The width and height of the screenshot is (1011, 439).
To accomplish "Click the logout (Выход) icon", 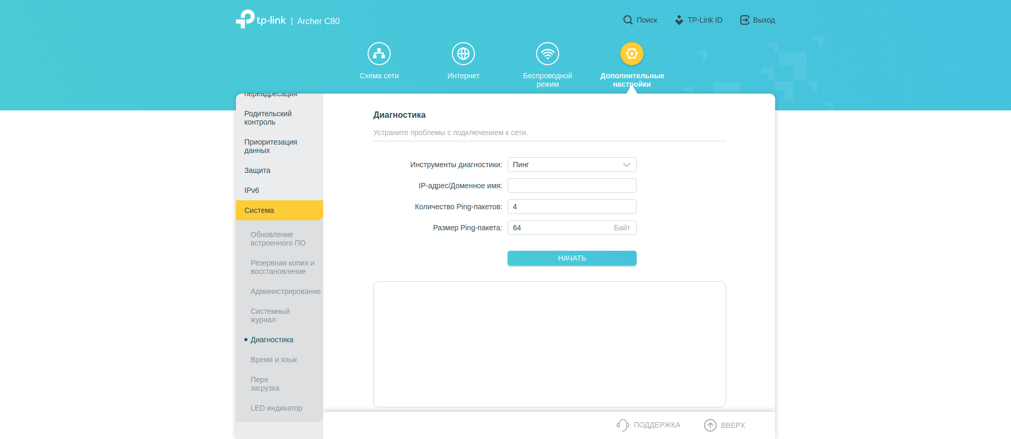I will pos(745,20).
